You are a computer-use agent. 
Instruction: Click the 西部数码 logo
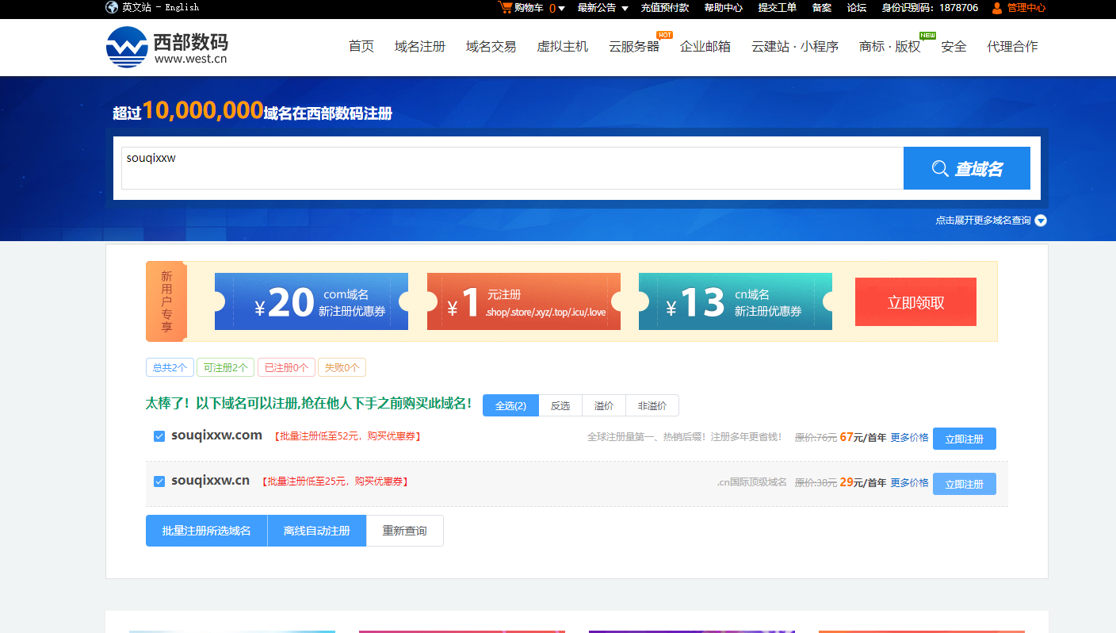[167, 47]
